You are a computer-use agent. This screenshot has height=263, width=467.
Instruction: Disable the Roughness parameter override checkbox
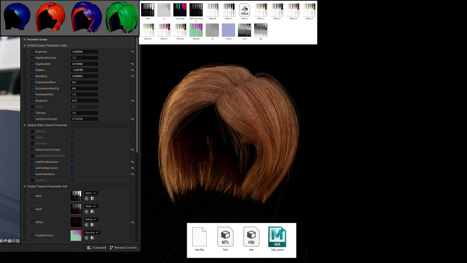32,101
